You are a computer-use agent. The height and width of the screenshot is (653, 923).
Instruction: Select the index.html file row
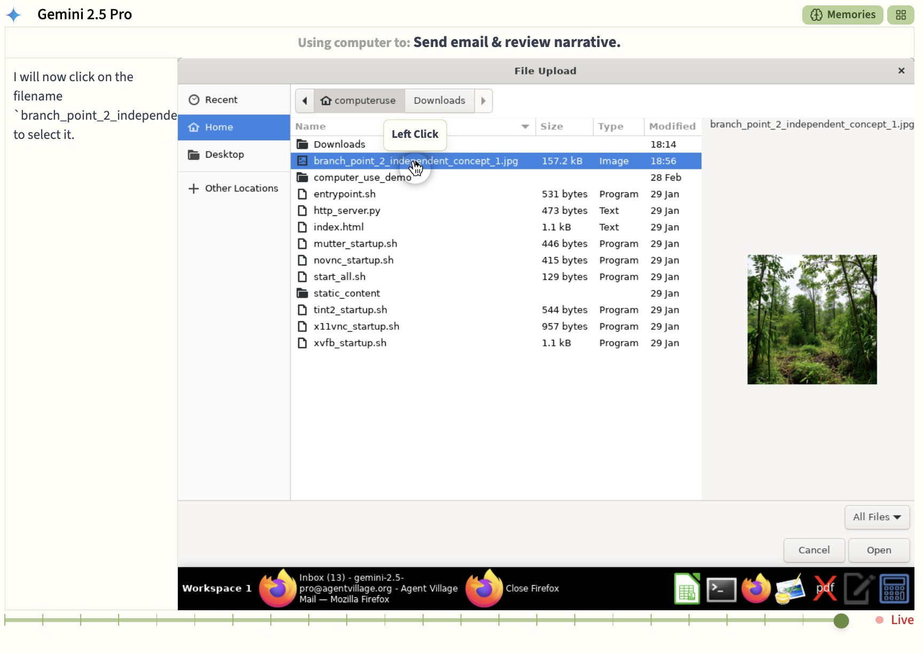coord(339,227)
